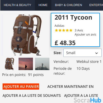This screenshot has height=103, width=103.
Task: Select the foggy mountain hiker thumbnail
Action: [42, 64]
